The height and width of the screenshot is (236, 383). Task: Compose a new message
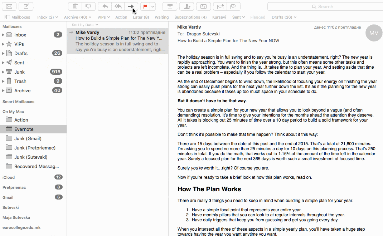tap(26, 6)
